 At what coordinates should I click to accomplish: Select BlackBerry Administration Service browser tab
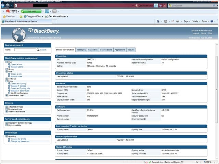coord(27,22)
